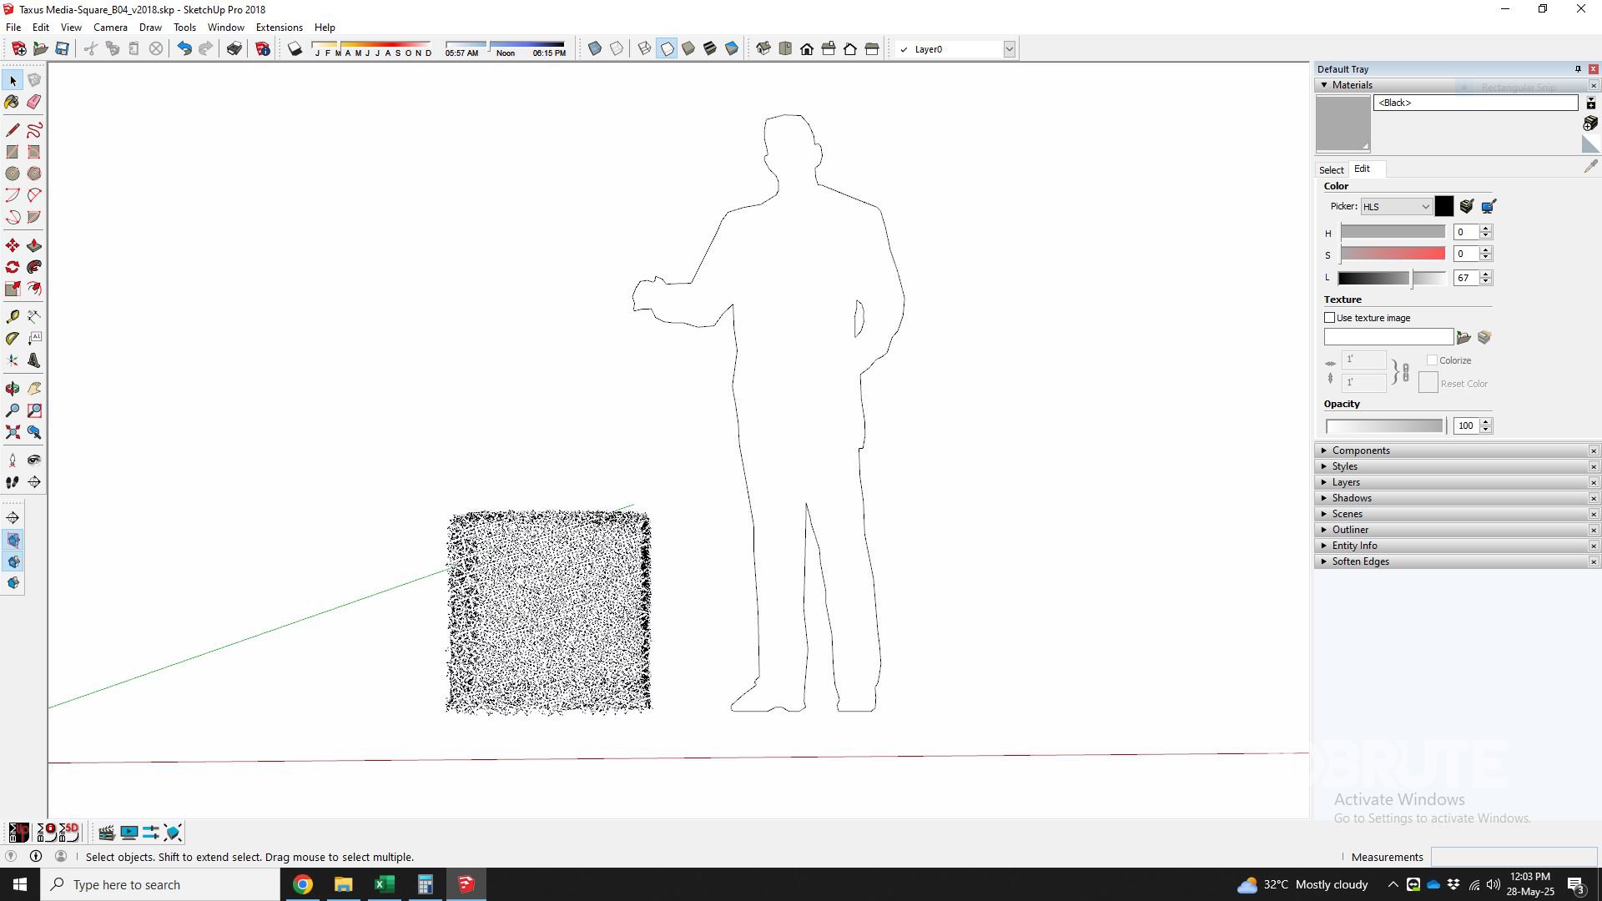Pick the Tape Measure tool

[x=13, y=317]
